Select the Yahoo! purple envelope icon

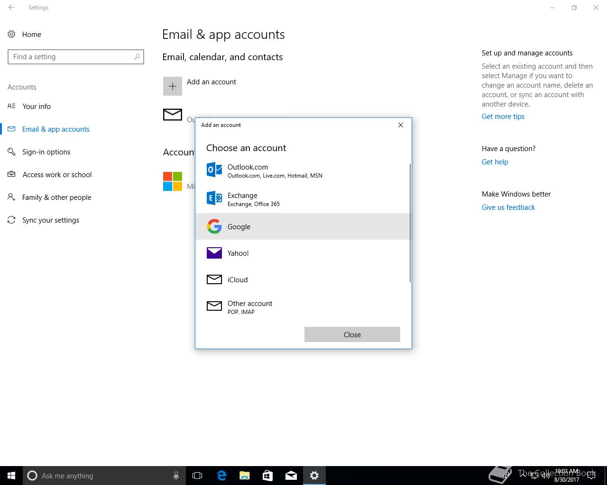[x=214, y=253]
